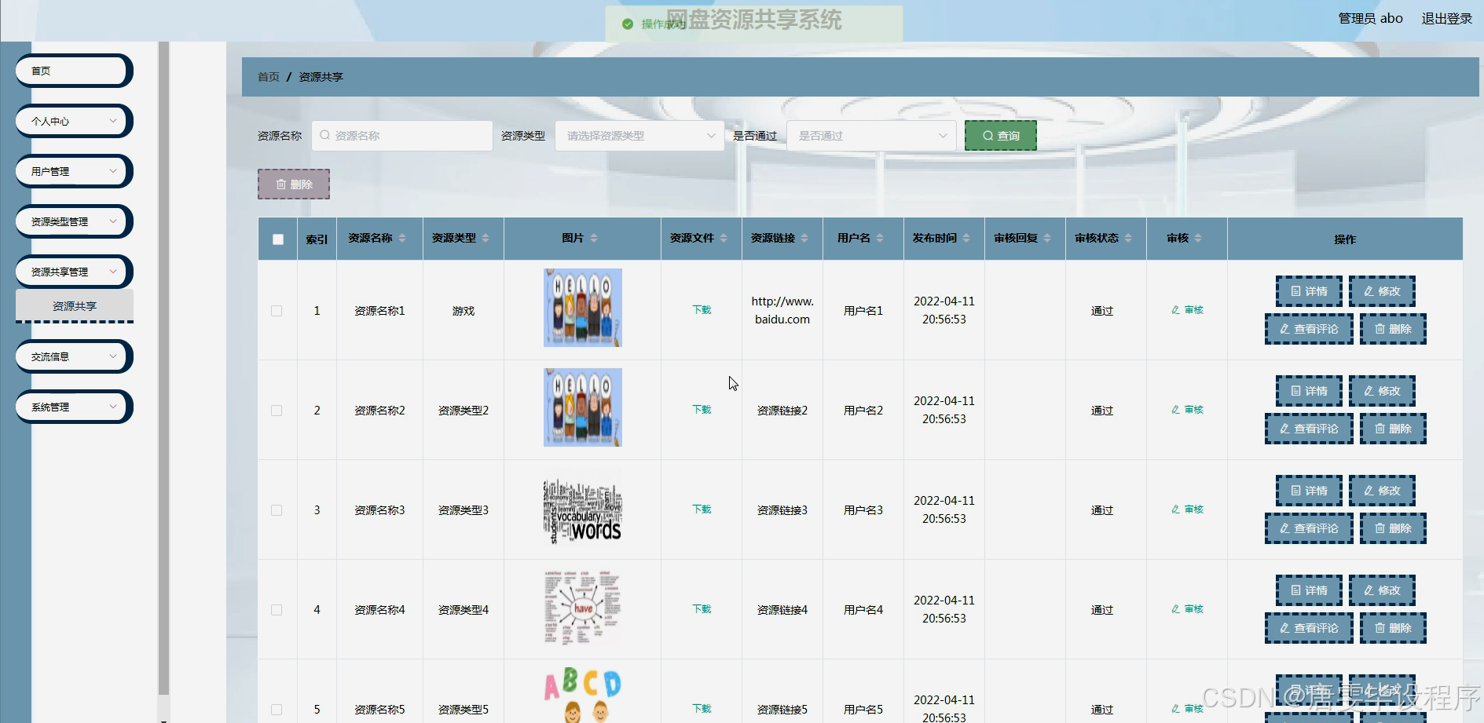This screenshot has height=723, width=1484.
Task: Click the 审核 pencil icon for 资源名称1
Action: point(1175,310)
